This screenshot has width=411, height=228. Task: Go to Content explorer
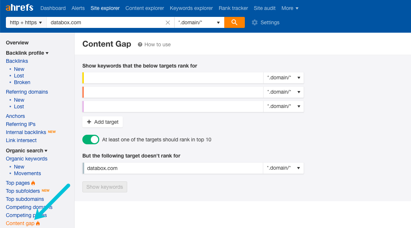point(145,8)
